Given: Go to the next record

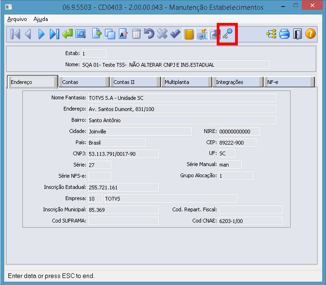Looking at the screenshot, I should (x=41, y=34).
